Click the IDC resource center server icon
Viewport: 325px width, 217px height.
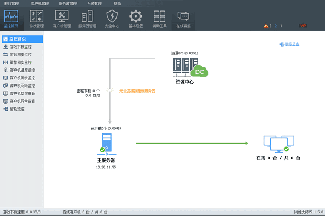(190, 67)
